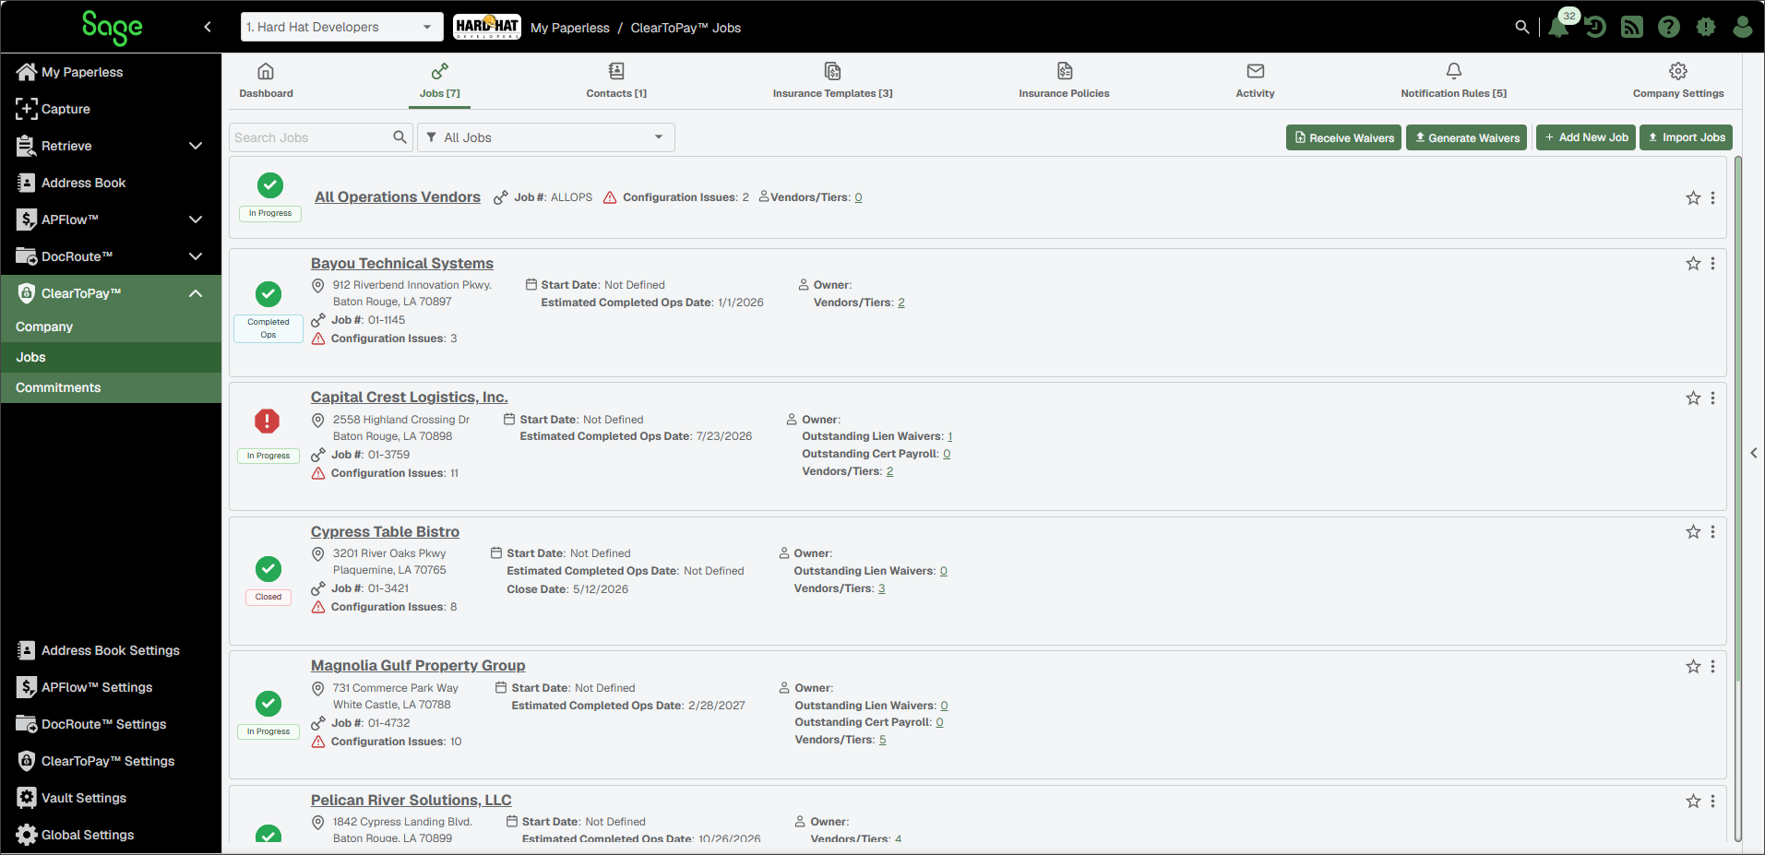The width and height of the screenshot is (1765, 855).
Task: Open more options menu for Capital Crest Logistics
Action: [x=1712, y=398]
